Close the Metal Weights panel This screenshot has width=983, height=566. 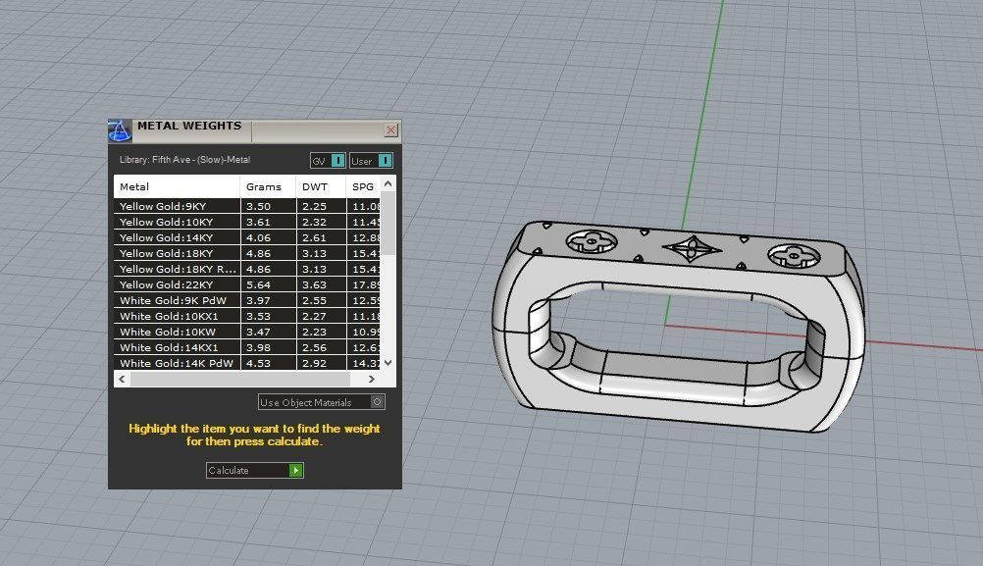pos(390,129)
